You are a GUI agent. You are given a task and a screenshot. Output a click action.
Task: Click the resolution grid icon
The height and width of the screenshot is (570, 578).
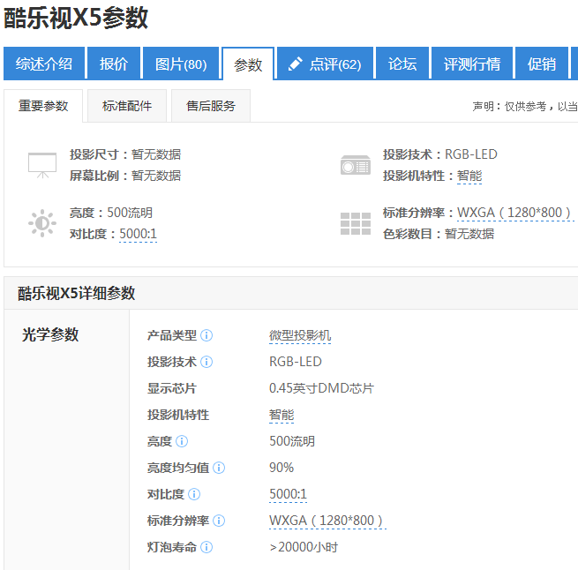(x=356, y=223)
